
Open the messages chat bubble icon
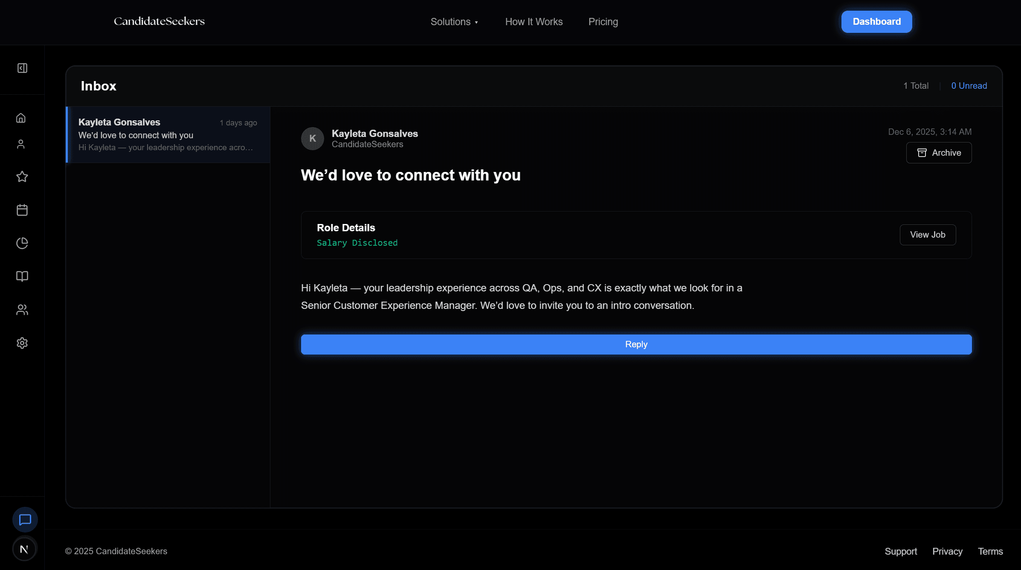(x=25, y=520)
